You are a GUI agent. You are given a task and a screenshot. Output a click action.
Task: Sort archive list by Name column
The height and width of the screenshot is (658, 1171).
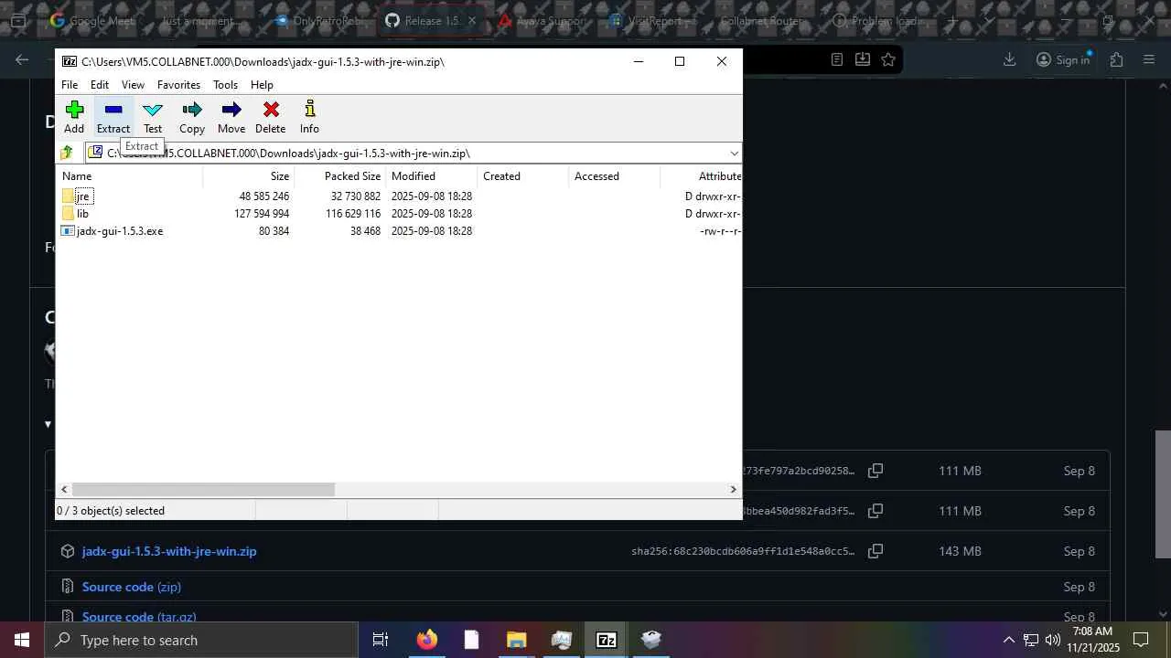point(129,176)
